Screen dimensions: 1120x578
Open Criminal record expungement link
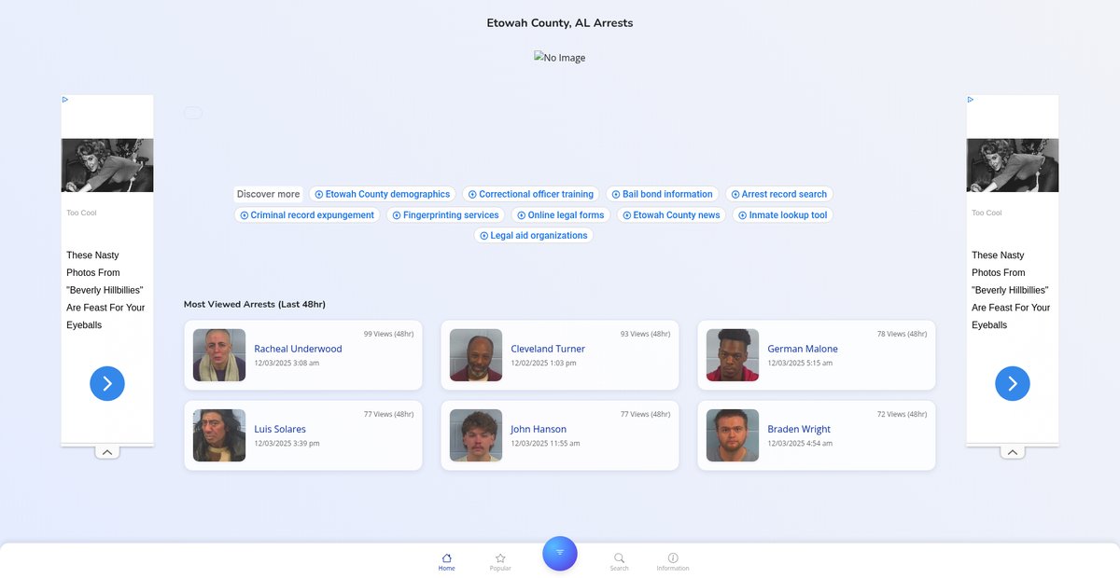[307, 214]
